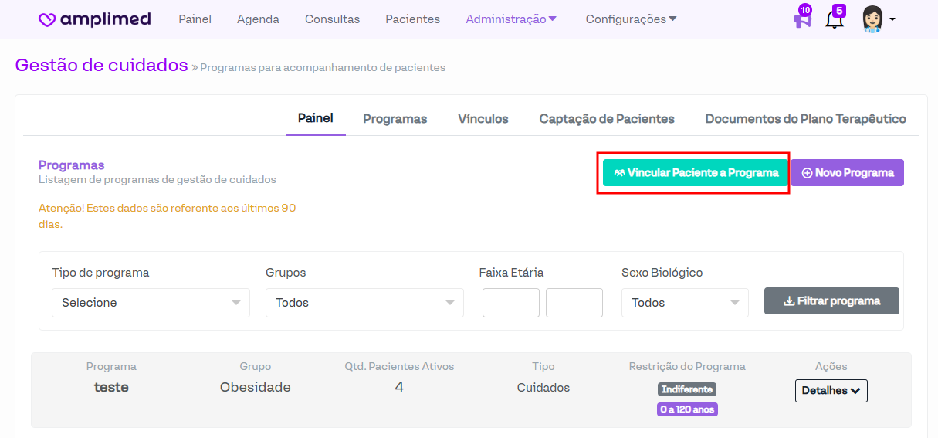Open the Tipo de programa dropdown
938x438 pixels.
151,303
